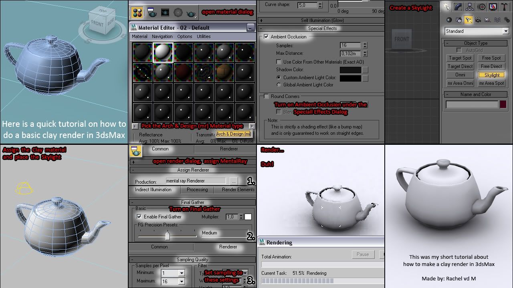
Task: Click the Skylight button
Action: (x=492, y=75)
